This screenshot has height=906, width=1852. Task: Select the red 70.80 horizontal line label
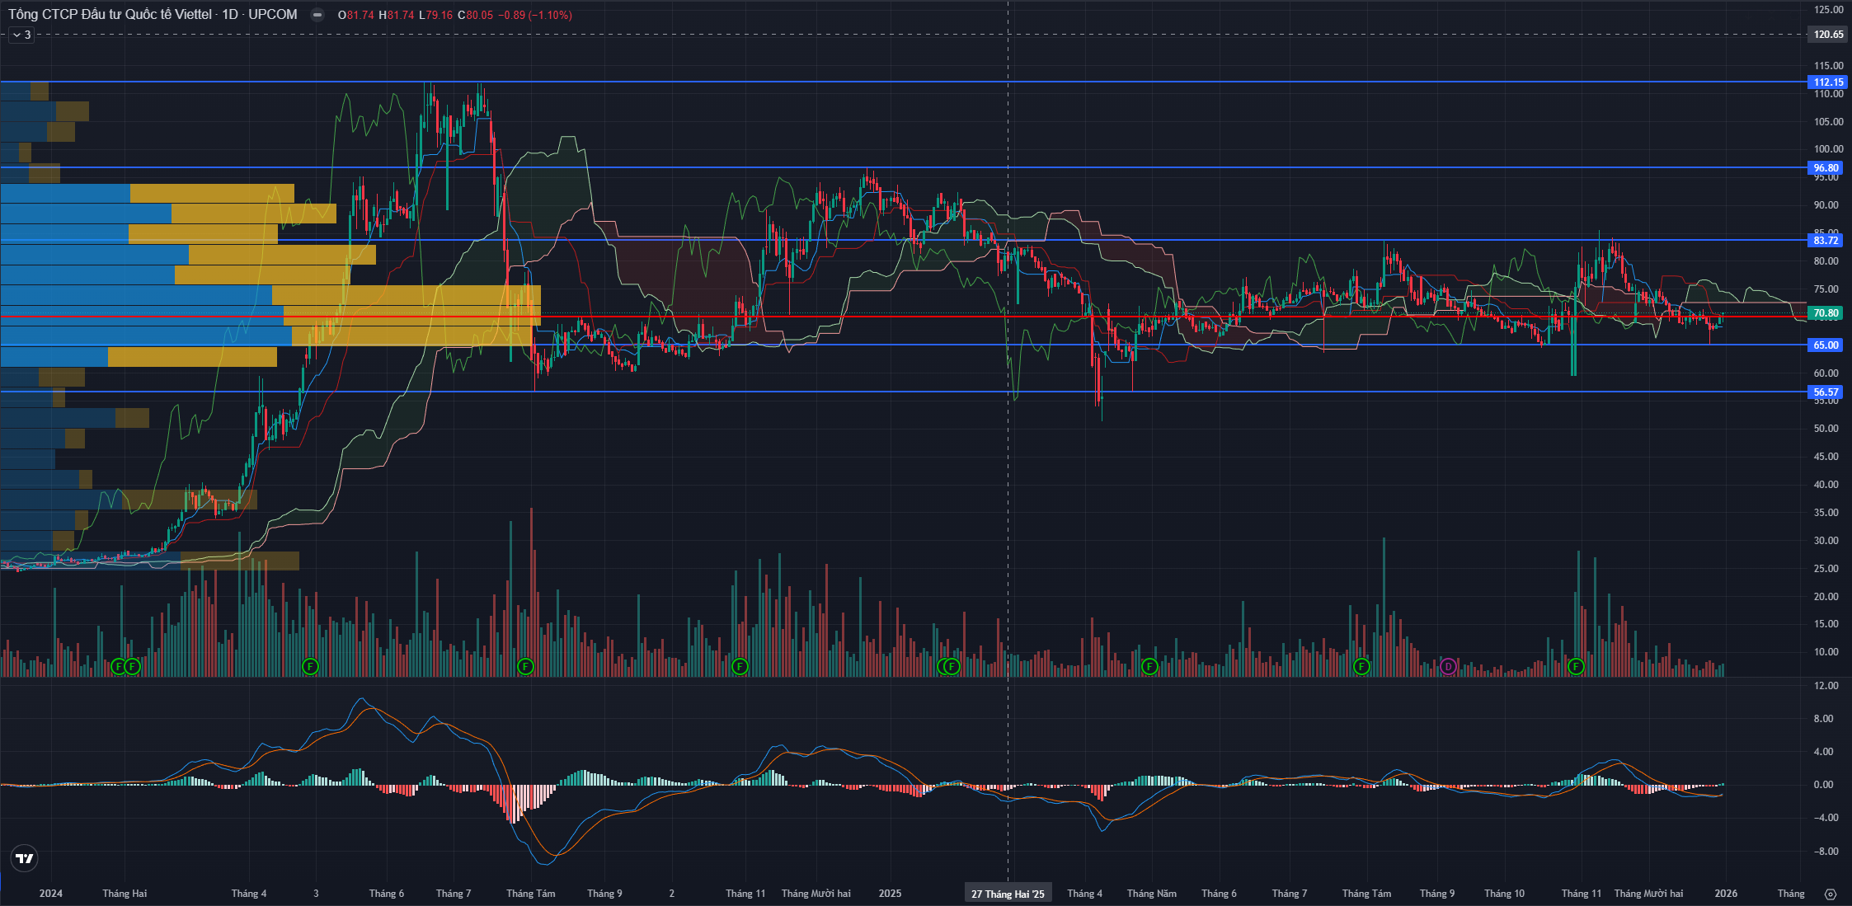tap(1826, 313)
